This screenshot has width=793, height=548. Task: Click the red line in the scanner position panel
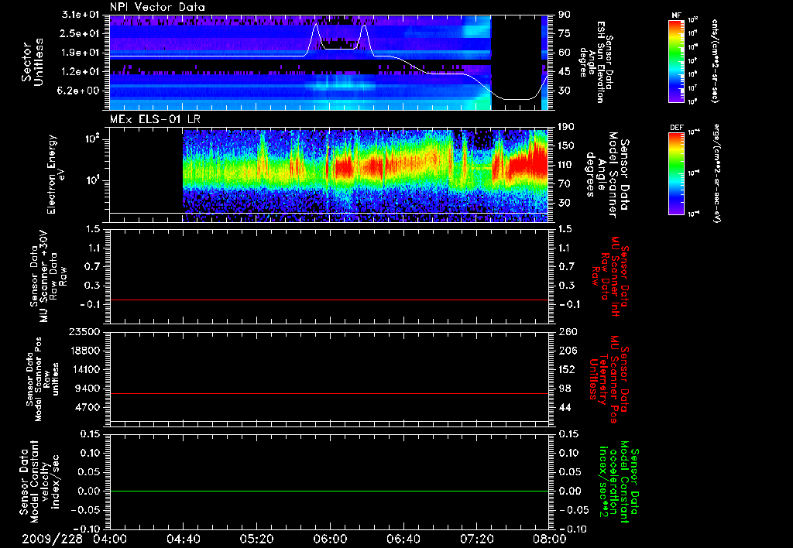pyautogui.click(x=329, y=393)
